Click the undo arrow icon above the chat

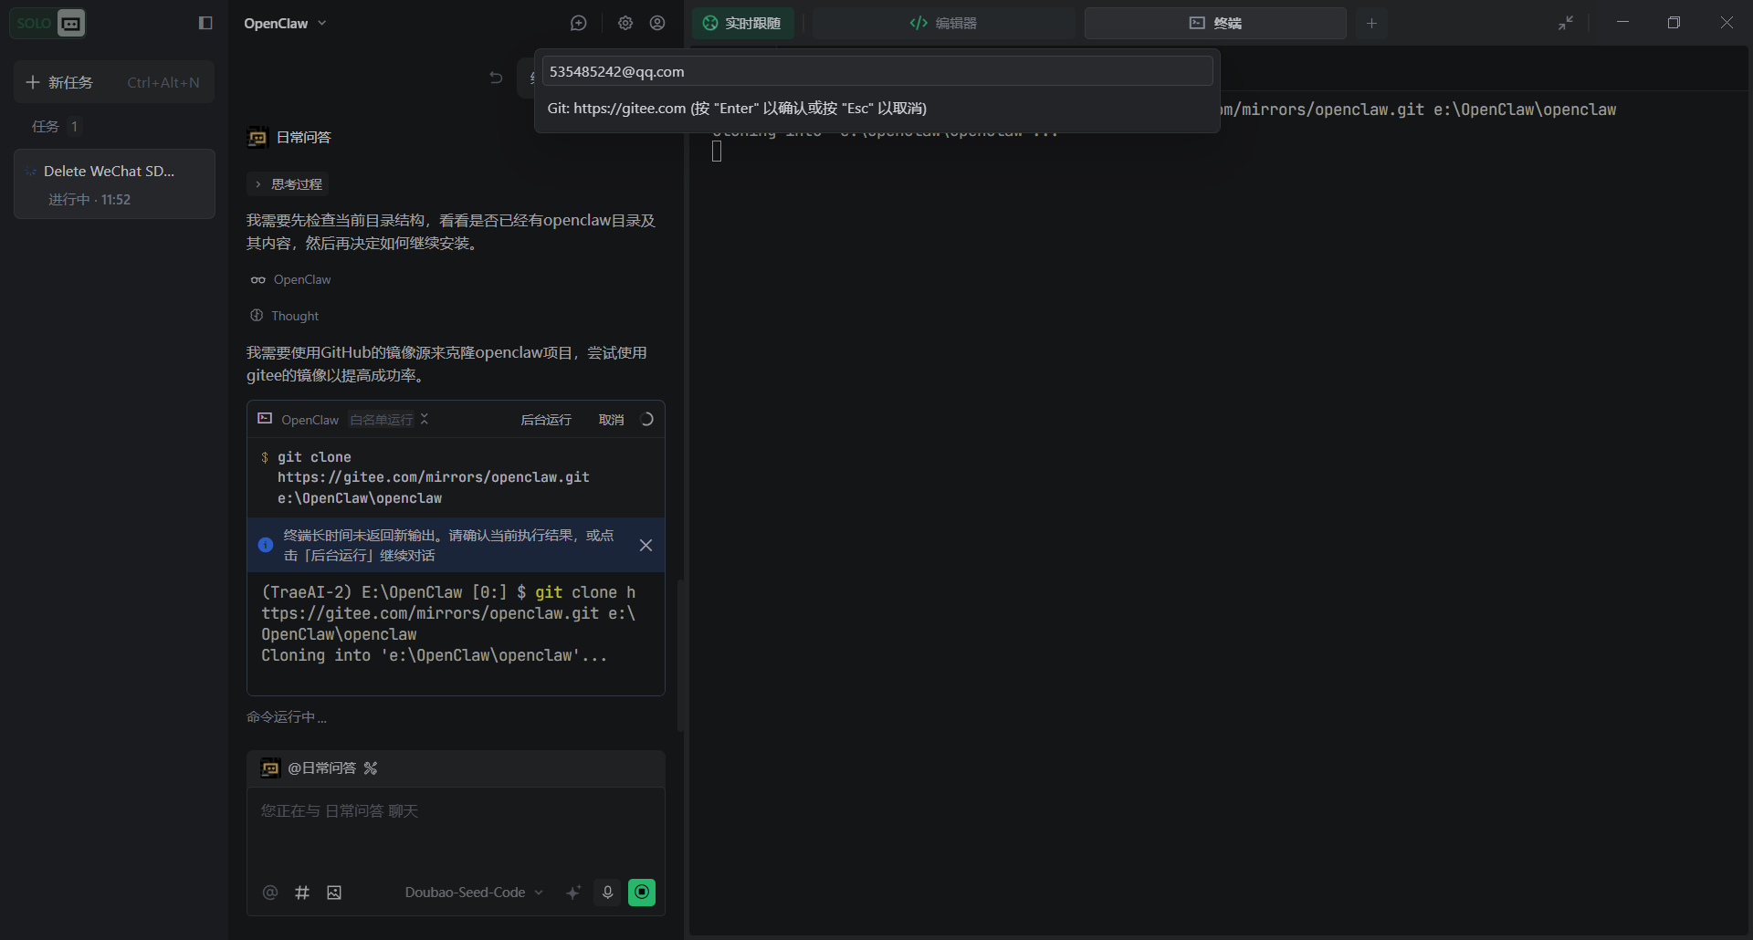(x=496, y=78)
